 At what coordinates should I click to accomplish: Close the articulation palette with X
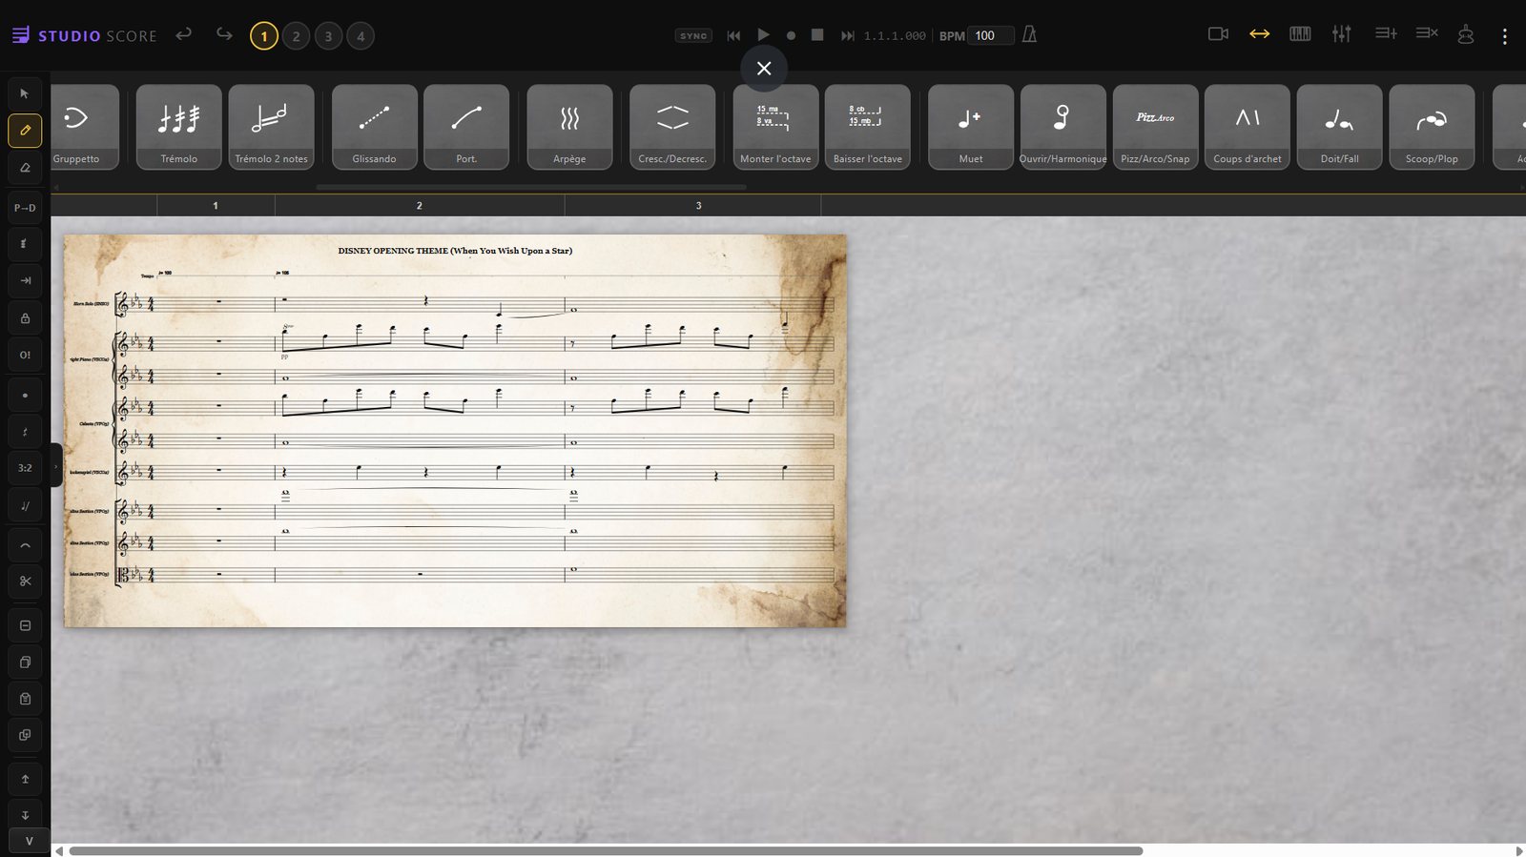point(764,69)
